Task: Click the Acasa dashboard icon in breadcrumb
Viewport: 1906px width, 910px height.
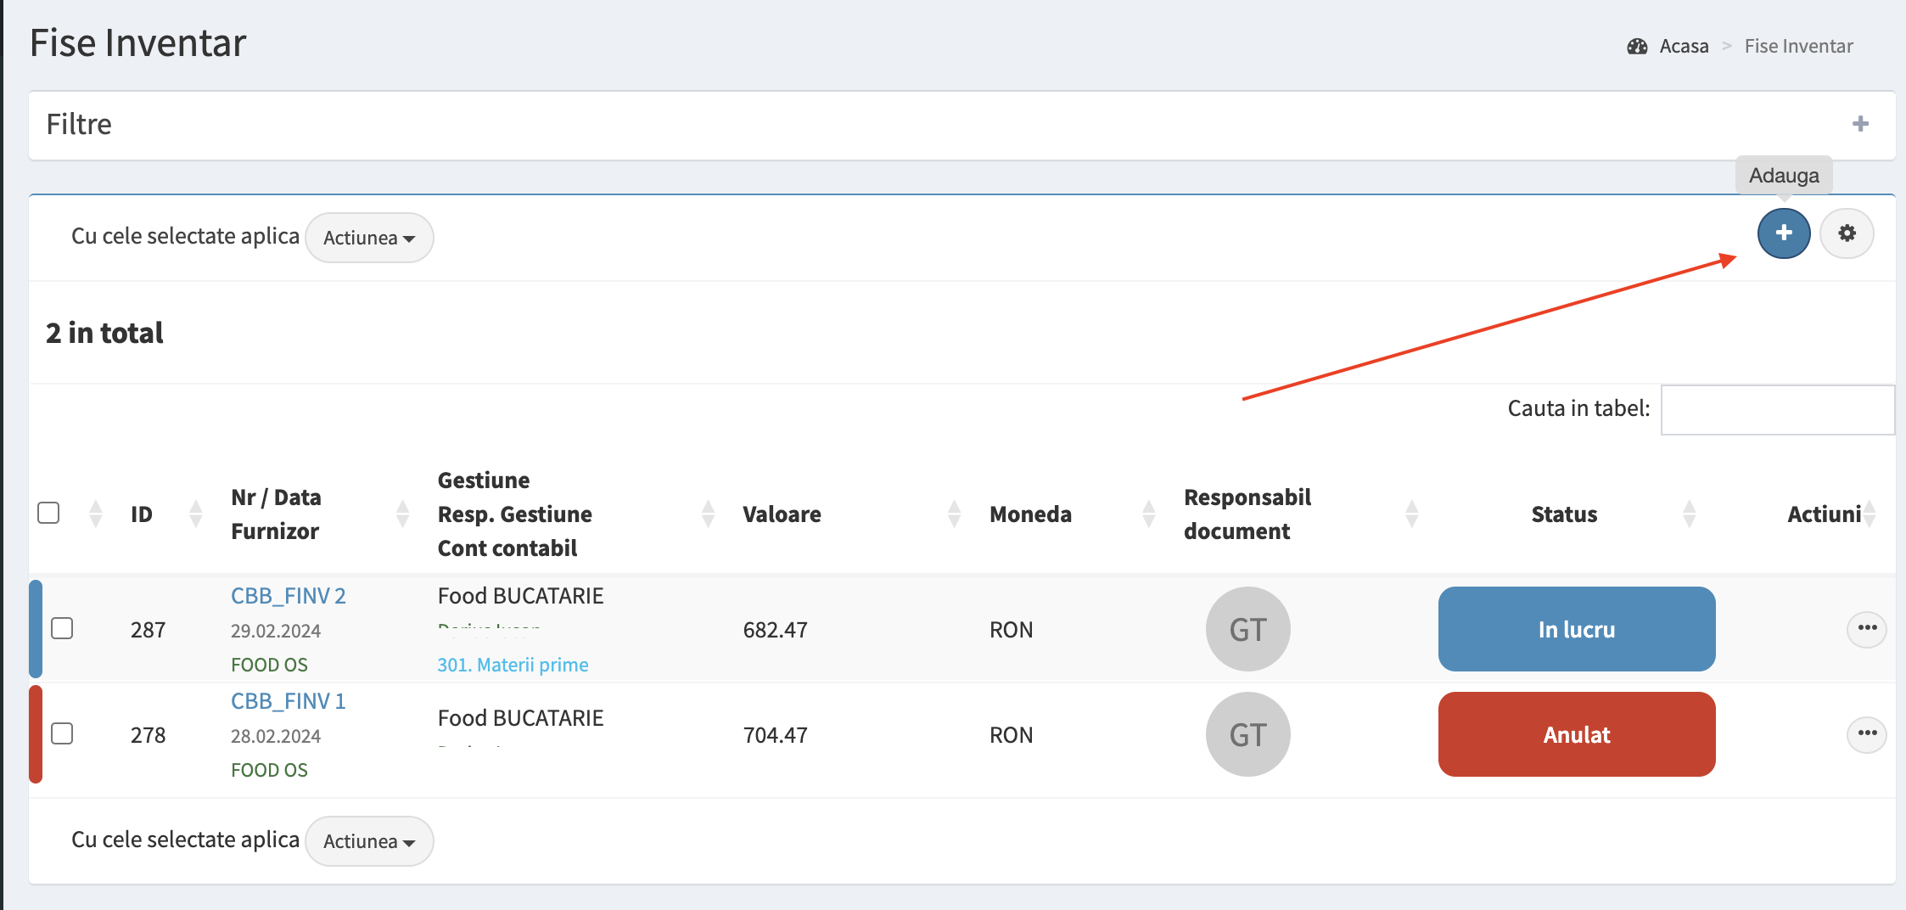Action: point(1637,47)
